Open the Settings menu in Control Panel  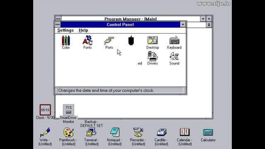65,30
